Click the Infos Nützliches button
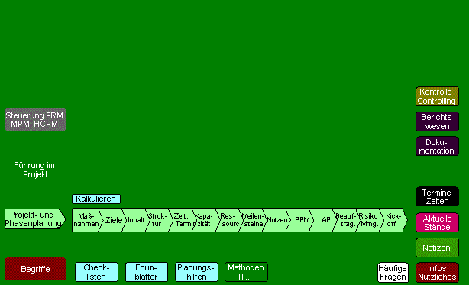This screenshot has width=469, height=285. tap(437, 273)
